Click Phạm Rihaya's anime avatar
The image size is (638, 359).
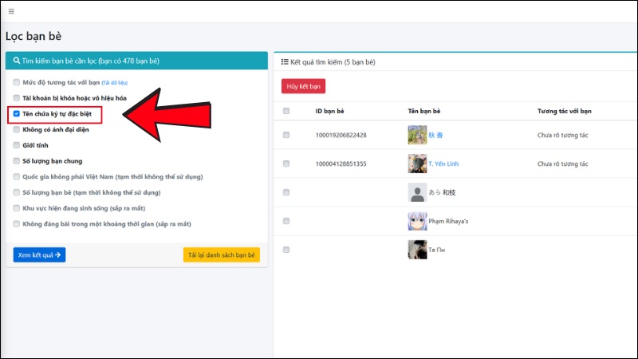[x=417, y=221]
